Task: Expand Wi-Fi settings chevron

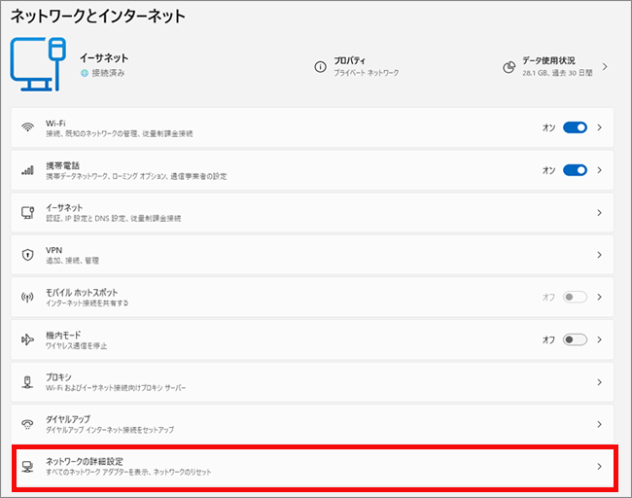Action: pyautogui.click(x=600, y=127)
